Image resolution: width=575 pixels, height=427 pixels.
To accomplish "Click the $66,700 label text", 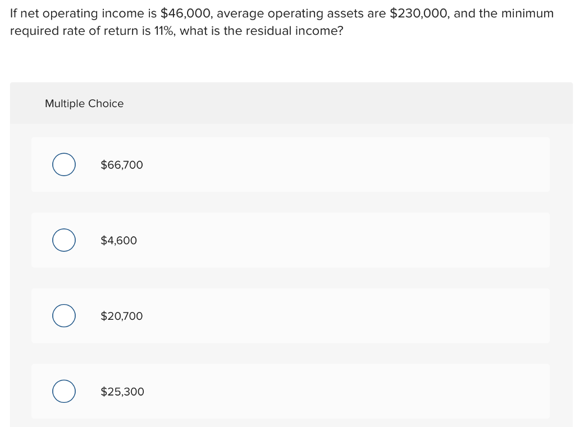I will click(122, 164).
